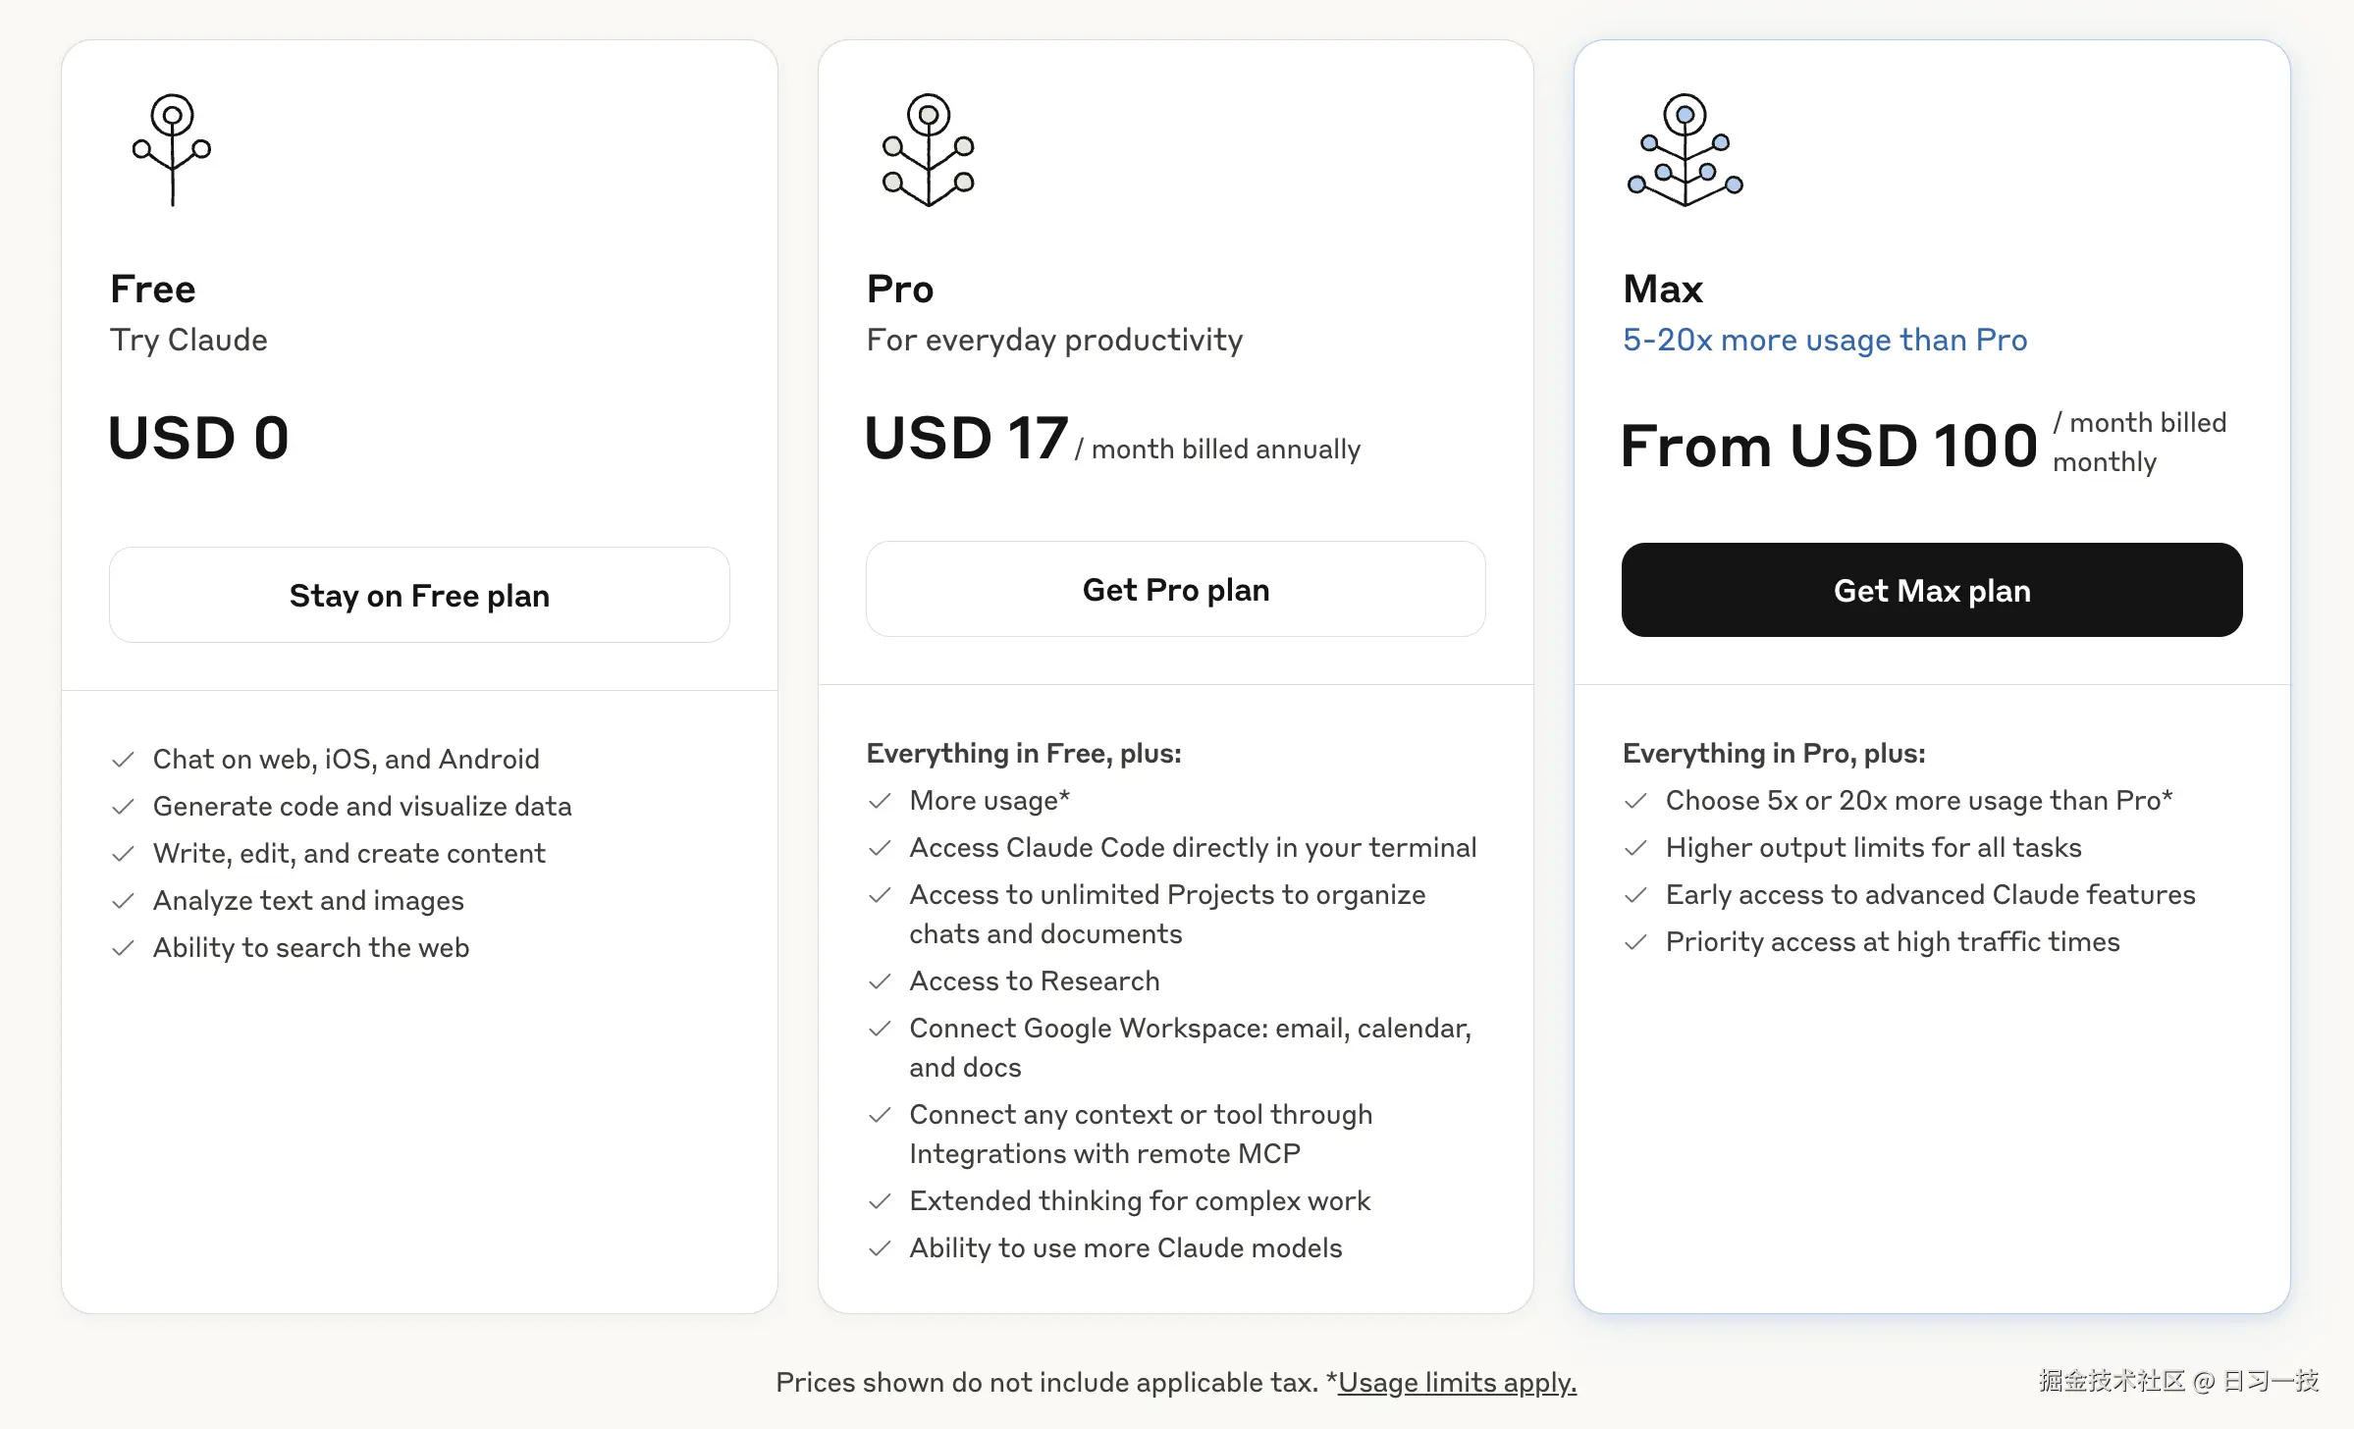Click the "USD 17" price text
The image size is (2354, 1429).
tap(966, 438)
